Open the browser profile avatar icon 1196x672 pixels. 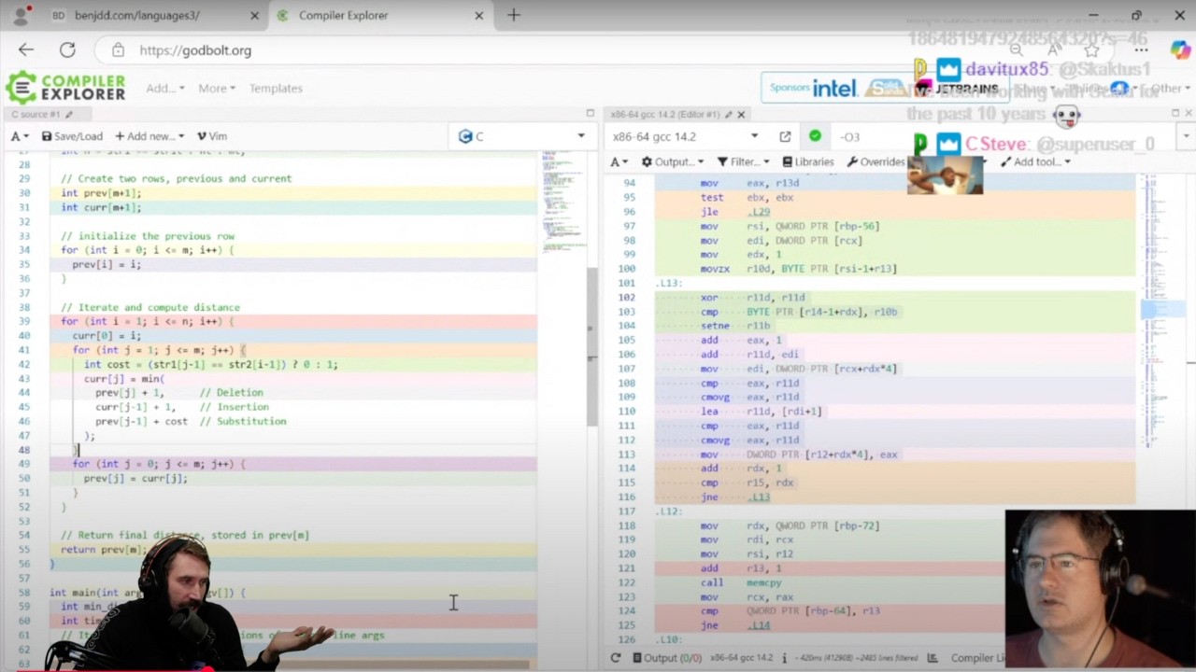(22, 15)
